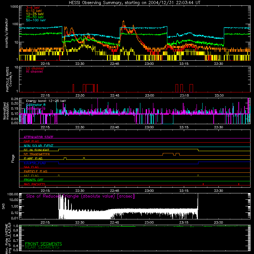Screen dimensions: 254x254
Task: Click the LO channel legend label
Action: pos(35,68)
